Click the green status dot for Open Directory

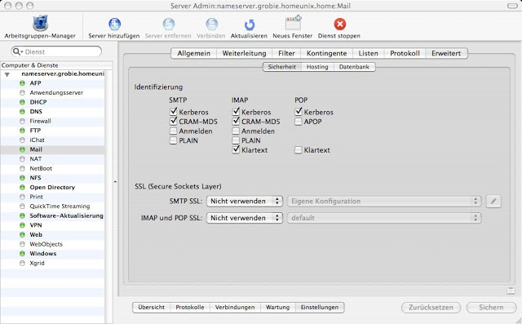[22, 187]
